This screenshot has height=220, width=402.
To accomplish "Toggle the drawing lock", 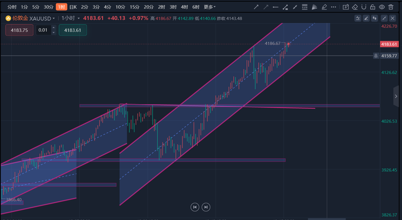I will (x=373, y=7).
